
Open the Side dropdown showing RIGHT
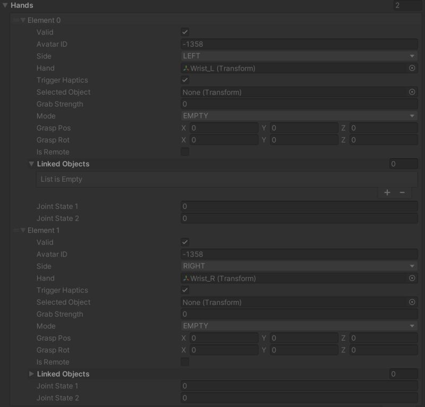coord(297,266)
